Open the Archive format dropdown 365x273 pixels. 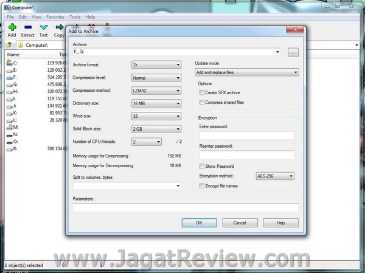point(156,64)
